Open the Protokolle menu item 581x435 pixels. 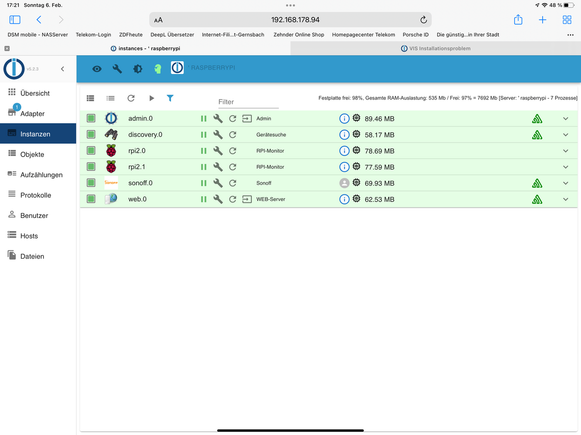click(38, 195)
